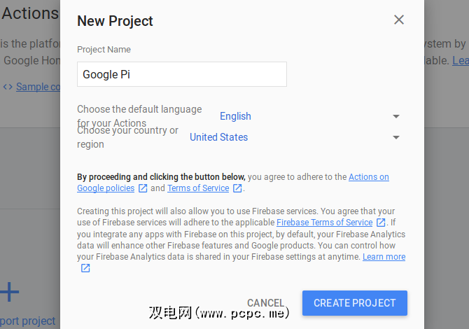469x329 pixels.
Task: Click the Project Name text field
Action: [x=182, y=74]
